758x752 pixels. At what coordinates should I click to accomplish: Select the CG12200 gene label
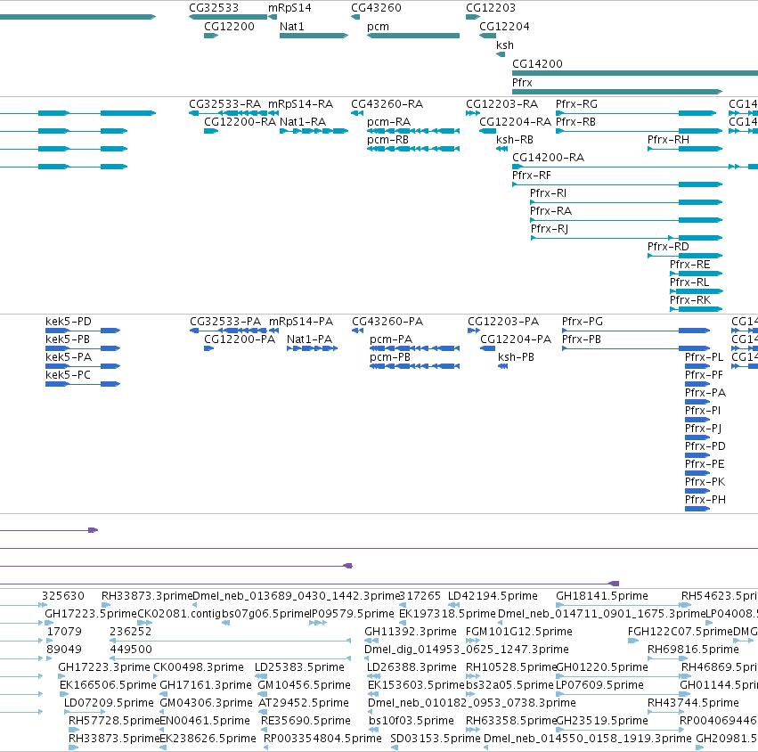[229, 26]
